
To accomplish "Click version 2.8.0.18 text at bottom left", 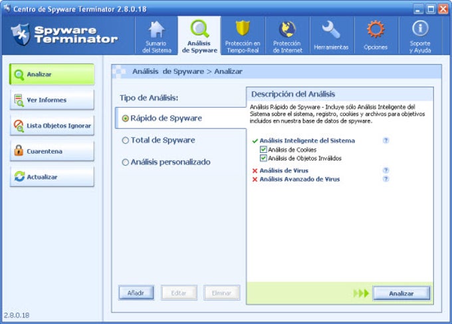I will pyautogui.click(x=17, y=315).
